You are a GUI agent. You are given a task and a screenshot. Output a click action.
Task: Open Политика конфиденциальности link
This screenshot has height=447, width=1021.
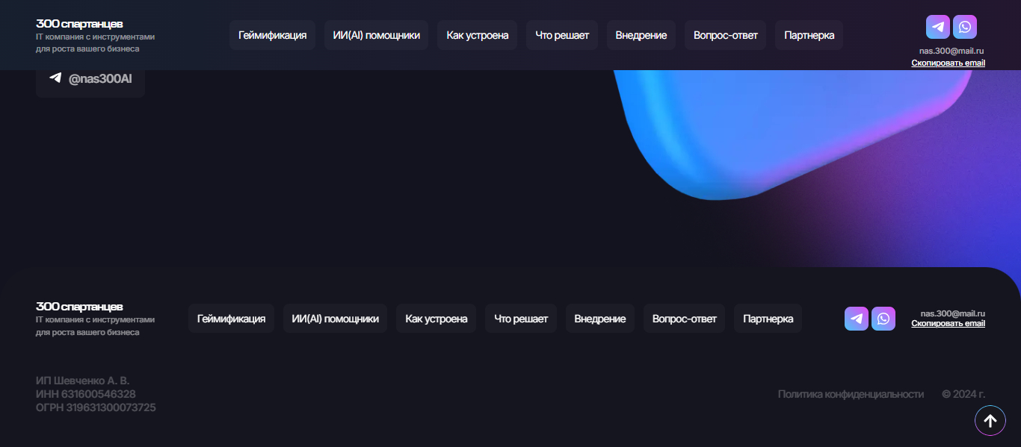[851, 394]
